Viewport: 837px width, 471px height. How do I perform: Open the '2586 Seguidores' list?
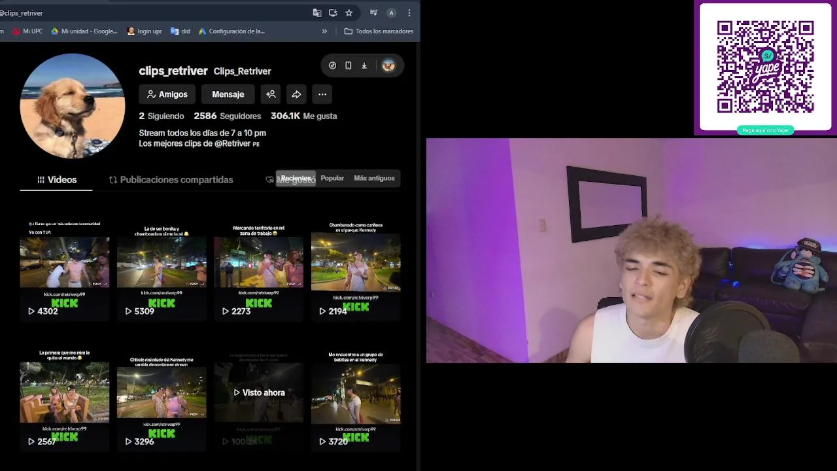(x=227, y=116)
